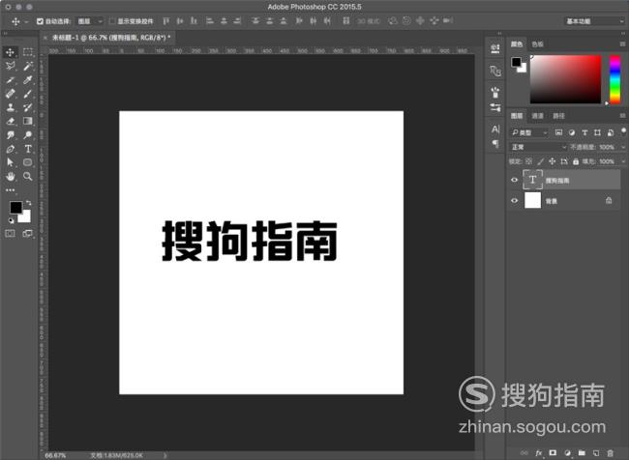629x460 pixels.
Task: Select the Eyedropper tool
Action: tap(28, 80)
